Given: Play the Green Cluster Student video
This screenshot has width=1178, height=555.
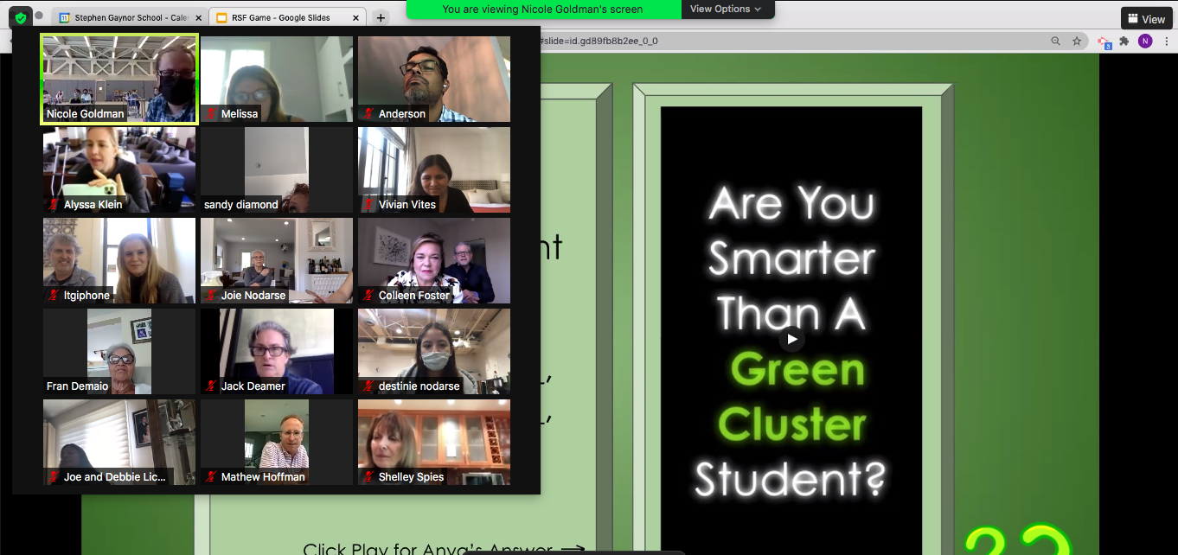Looking at the screenshot, I should tap(791, 339).
